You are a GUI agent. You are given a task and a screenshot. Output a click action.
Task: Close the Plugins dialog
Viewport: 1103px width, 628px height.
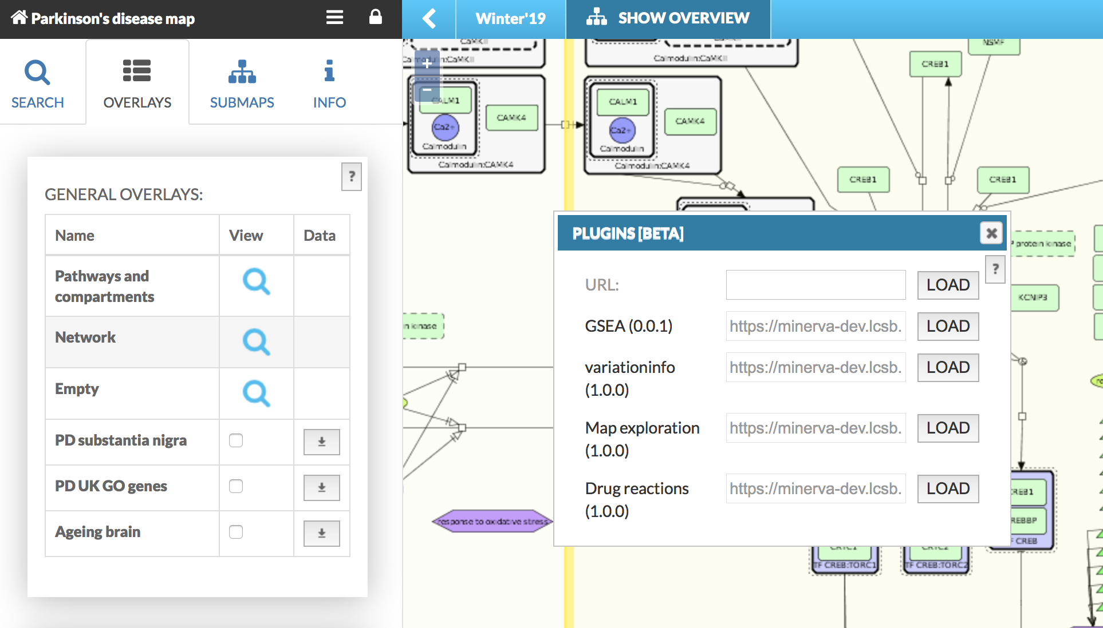tap(991, 233)
